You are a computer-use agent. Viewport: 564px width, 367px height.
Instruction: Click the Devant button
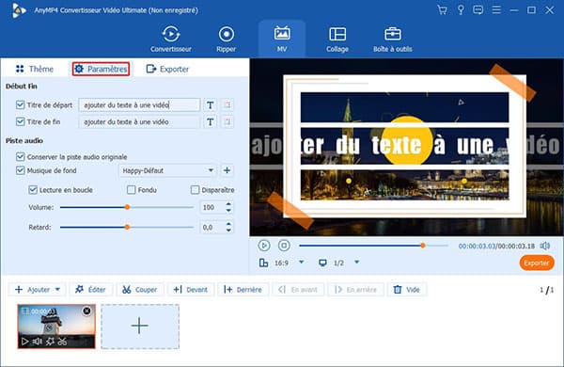click(x=191, y=289)
